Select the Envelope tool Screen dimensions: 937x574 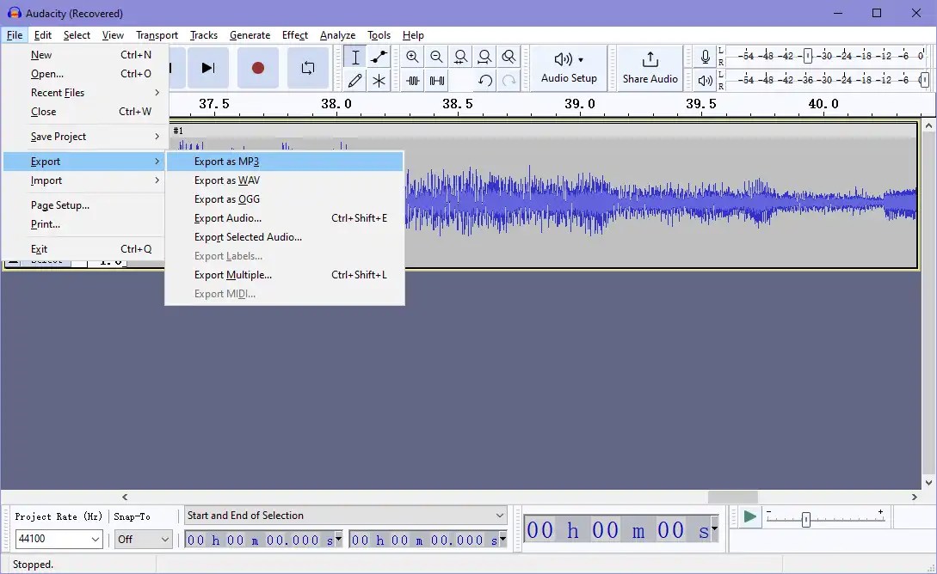pos(379,57)
